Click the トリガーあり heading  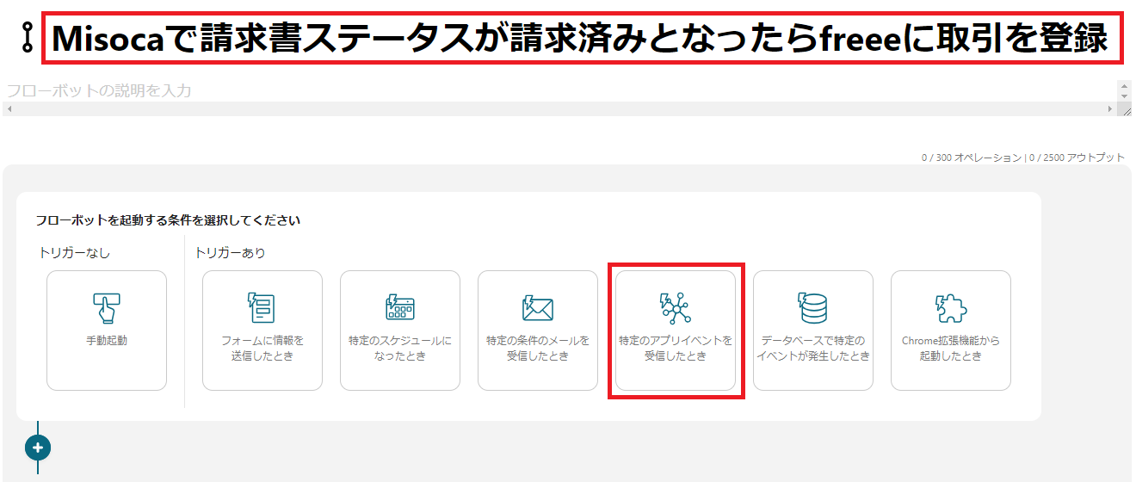[x=230, y=252]
